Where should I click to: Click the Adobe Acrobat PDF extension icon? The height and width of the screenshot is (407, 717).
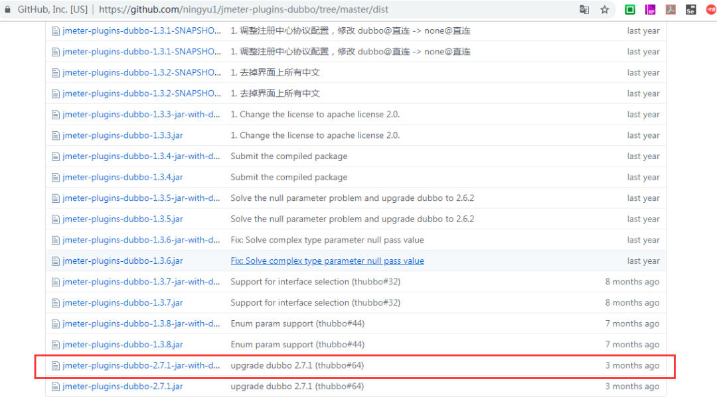[x=671, y=10]
